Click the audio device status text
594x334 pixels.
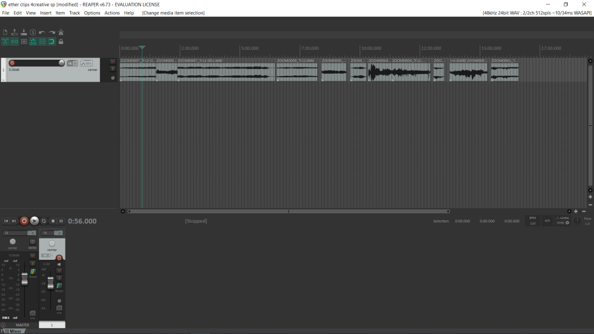click(537, 13)
